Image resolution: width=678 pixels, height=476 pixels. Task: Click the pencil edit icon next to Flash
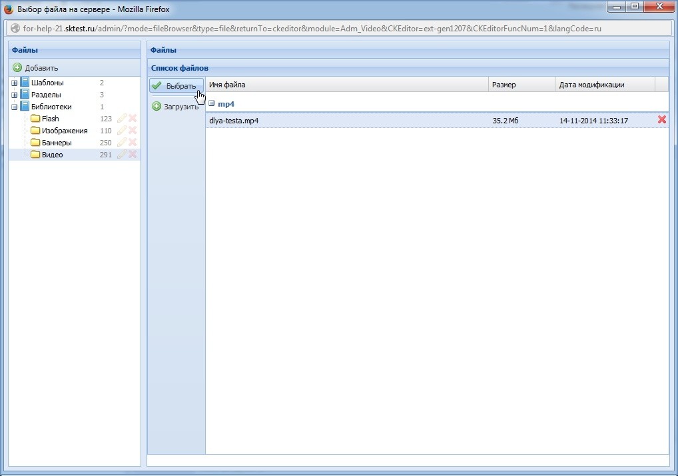pyautogui.click(x=122, y=119)
